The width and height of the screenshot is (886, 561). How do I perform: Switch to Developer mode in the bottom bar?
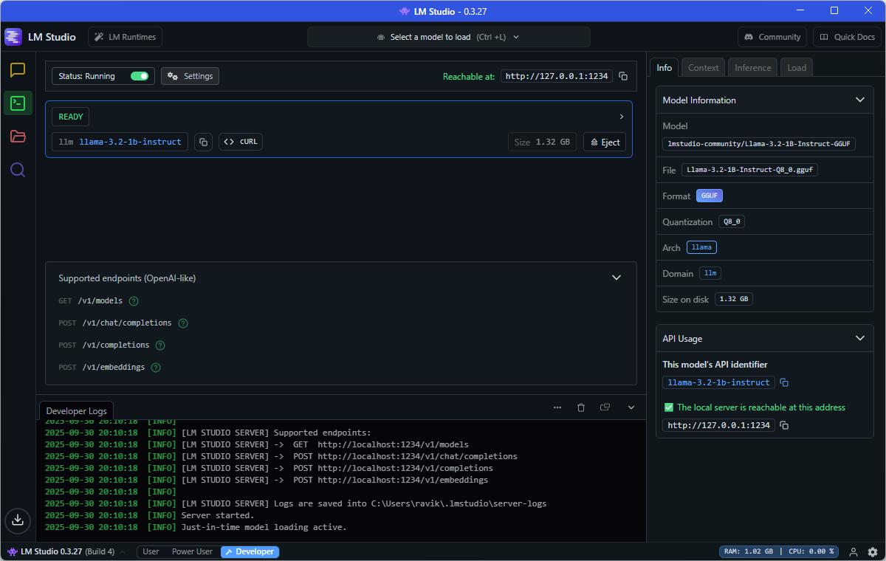250,551
